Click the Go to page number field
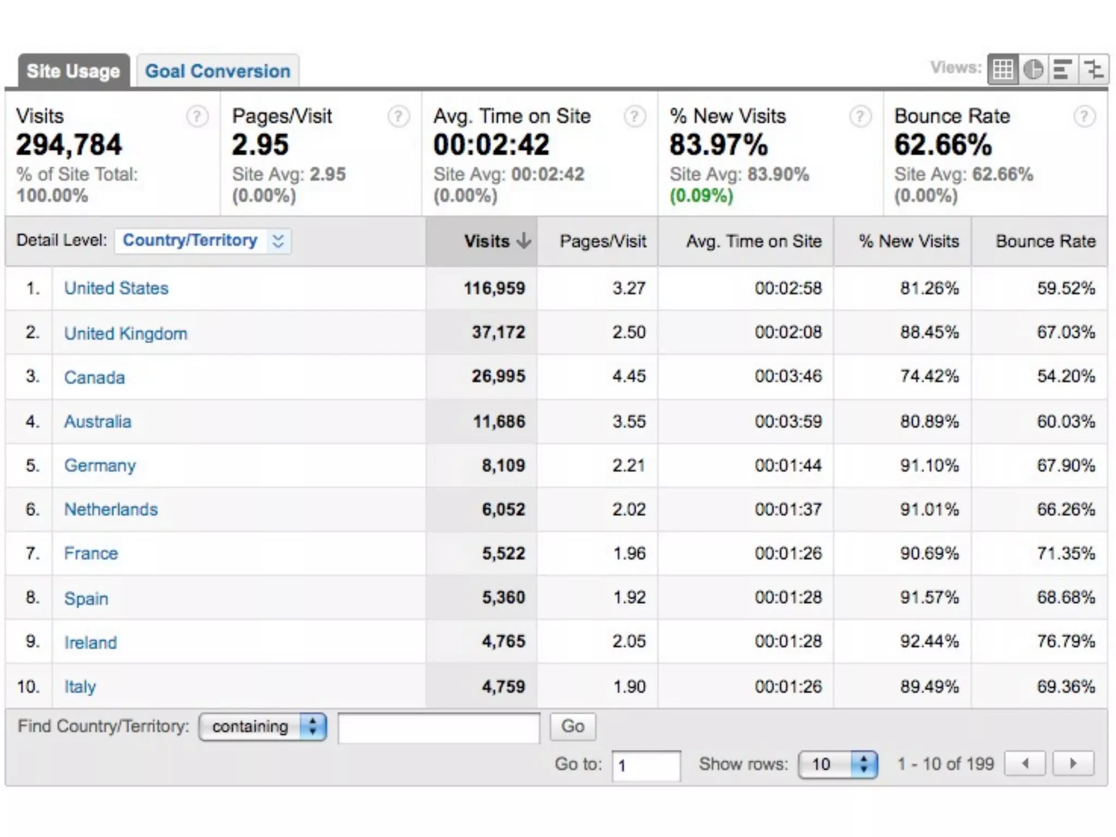 click(646, 766)
